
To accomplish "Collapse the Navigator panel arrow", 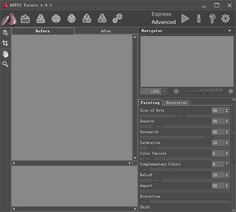I will tap(230, 31).
